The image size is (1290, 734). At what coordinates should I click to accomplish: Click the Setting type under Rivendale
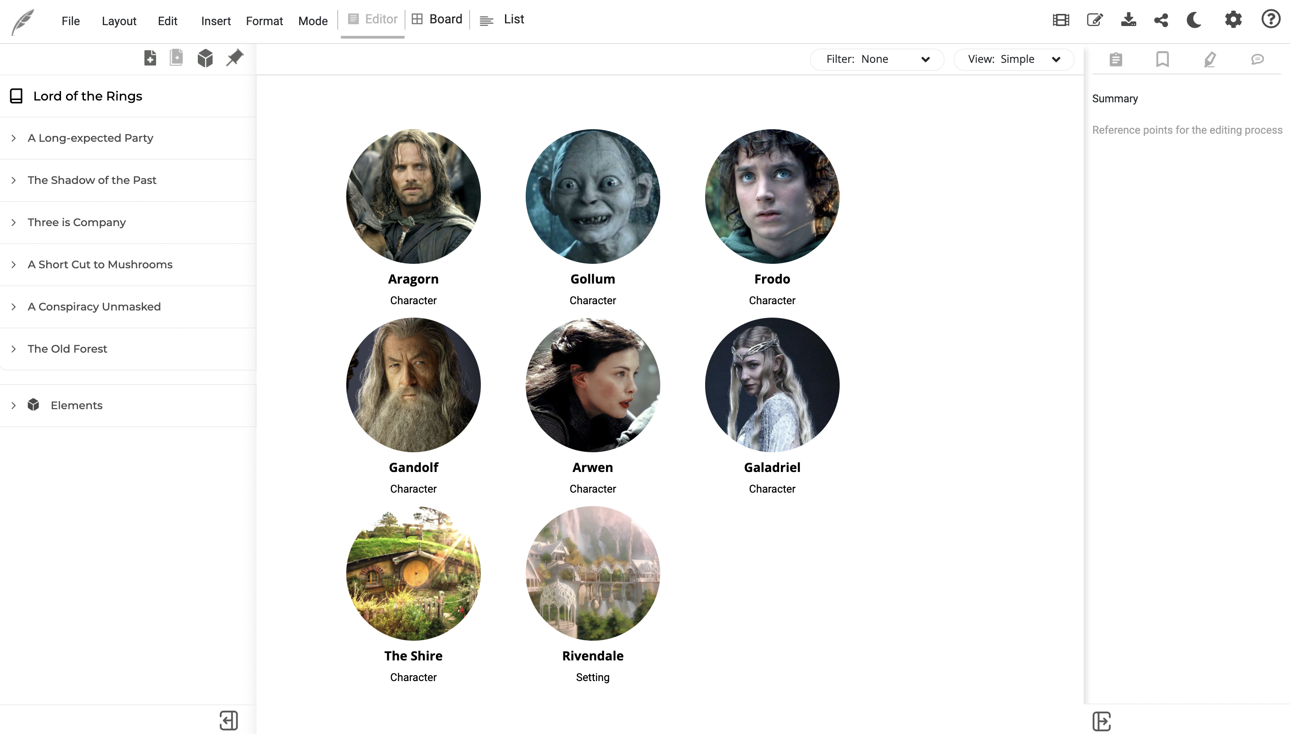pyautogui.click(x=593, y=677)
